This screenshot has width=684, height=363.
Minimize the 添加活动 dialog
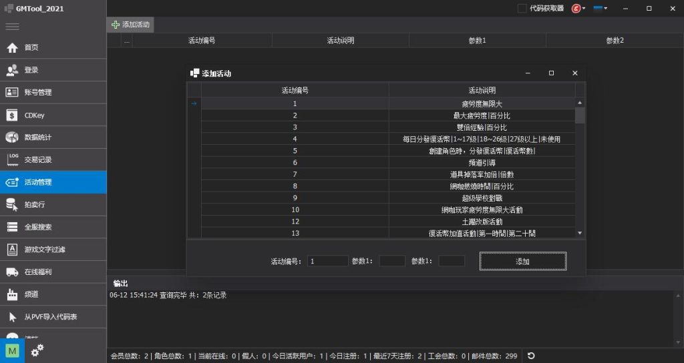528,73
